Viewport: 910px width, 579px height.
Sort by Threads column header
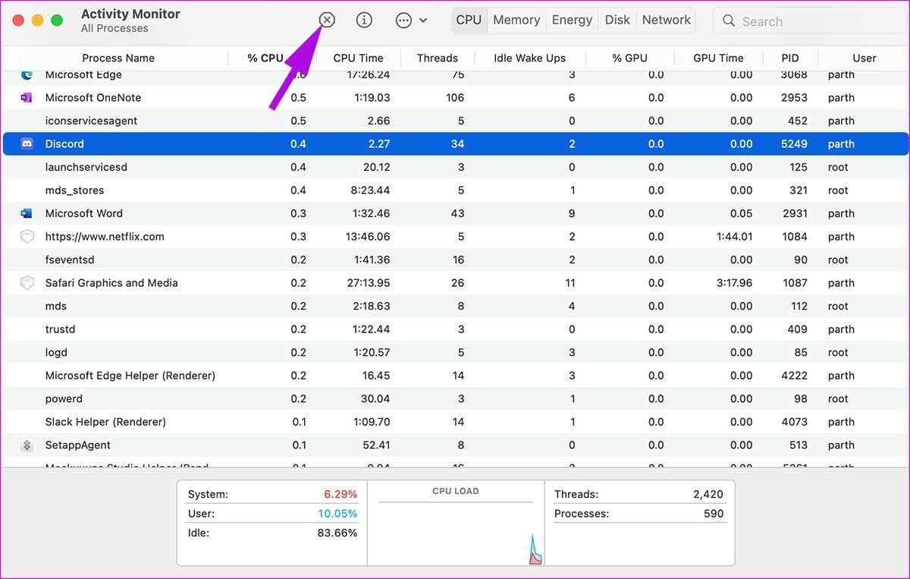(438, 58)
